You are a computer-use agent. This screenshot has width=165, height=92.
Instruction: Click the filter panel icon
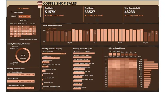tap(11, 13)
